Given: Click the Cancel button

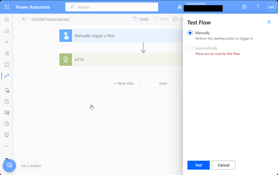Looking at the screenshot, I should 223,165.
